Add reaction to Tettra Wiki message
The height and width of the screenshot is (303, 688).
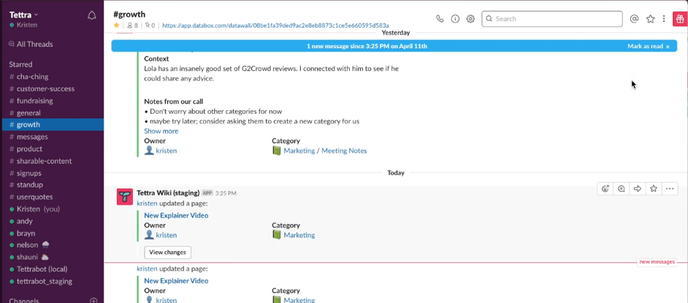(x=605, y=188)
